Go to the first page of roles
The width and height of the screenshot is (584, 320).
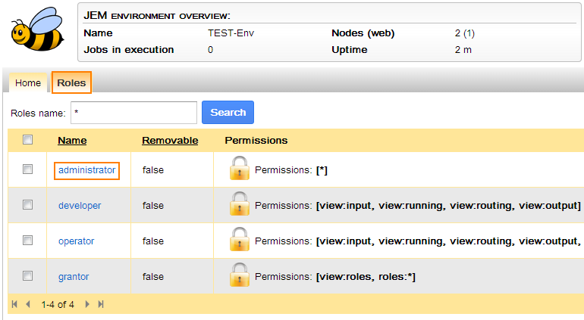coord(14,304)
